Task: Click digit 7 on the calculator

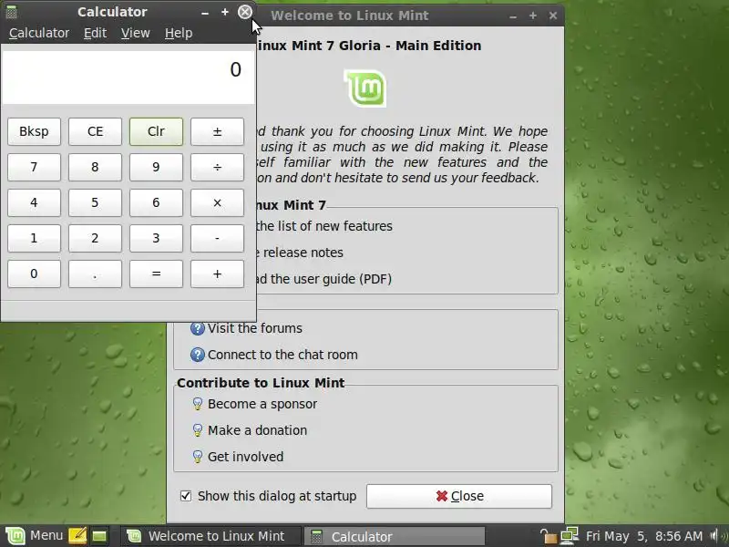Action: (x=34, y=167)
